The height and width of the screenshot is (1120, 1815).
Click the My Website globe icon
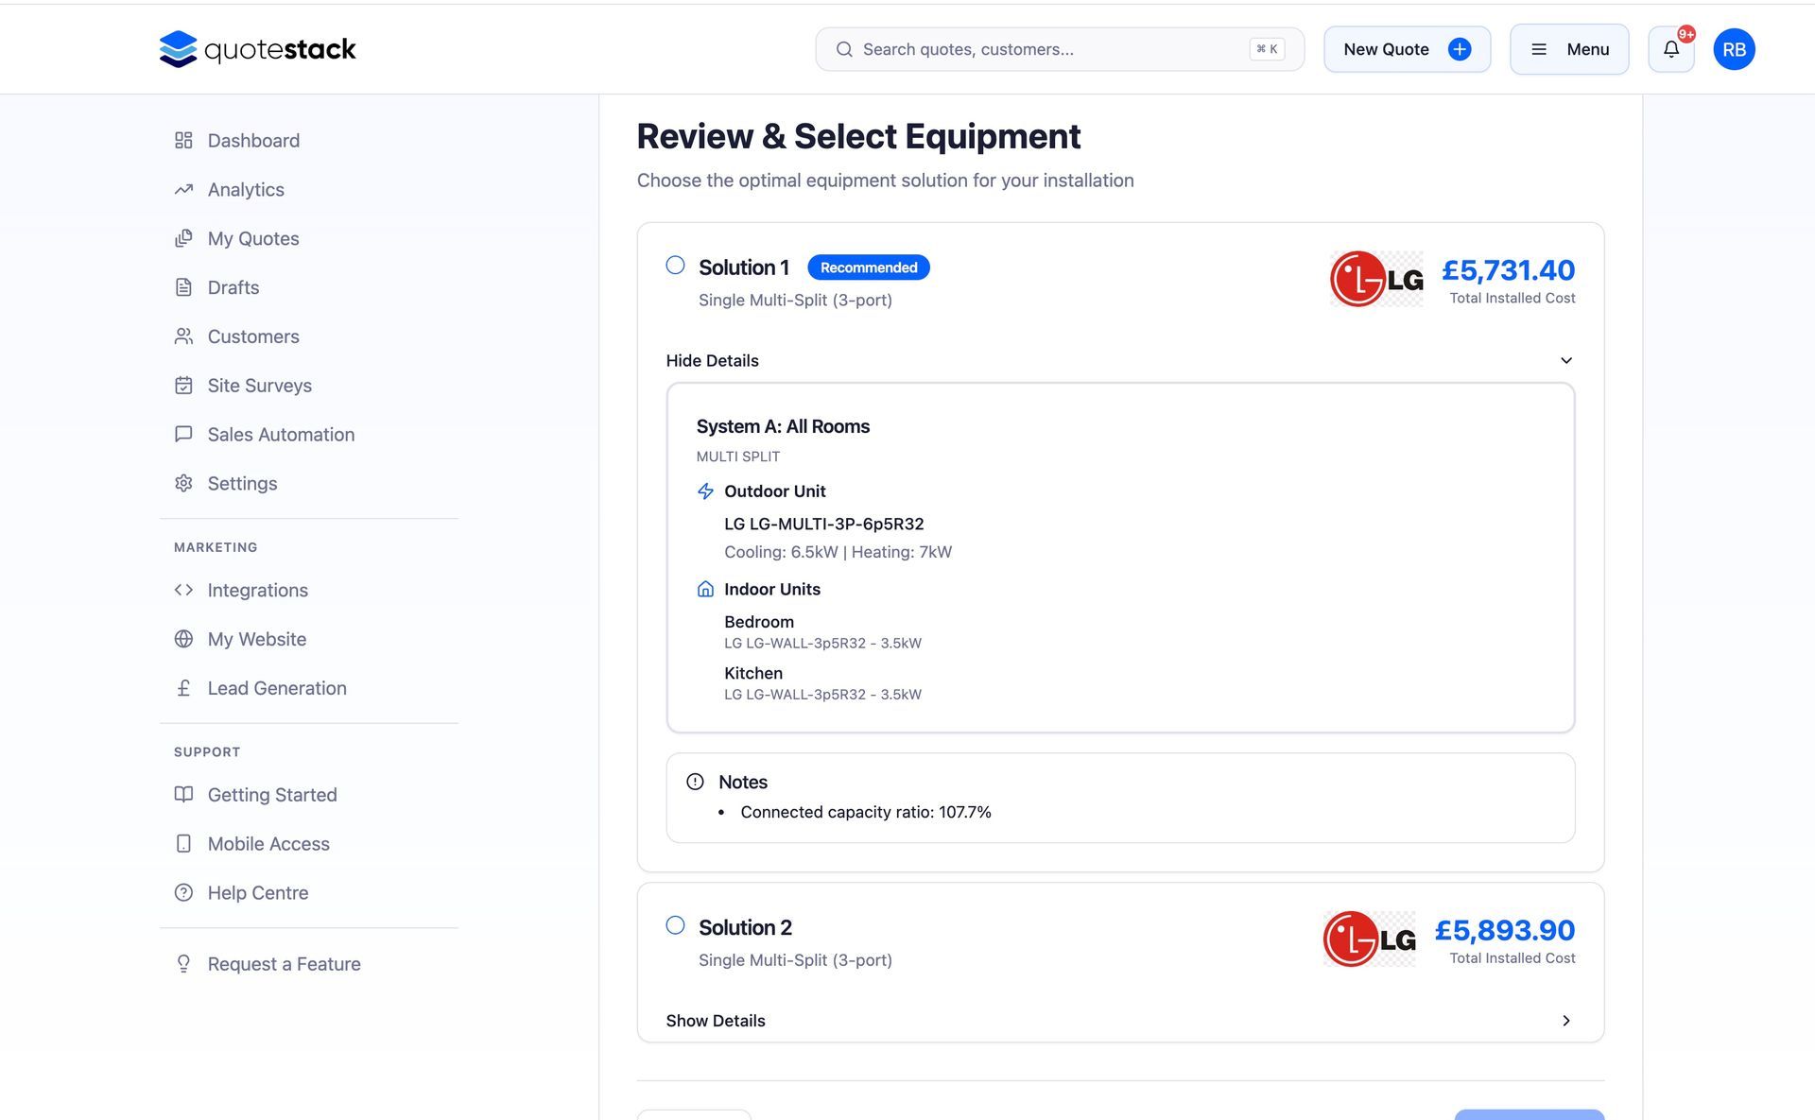(x=183, y=639)
